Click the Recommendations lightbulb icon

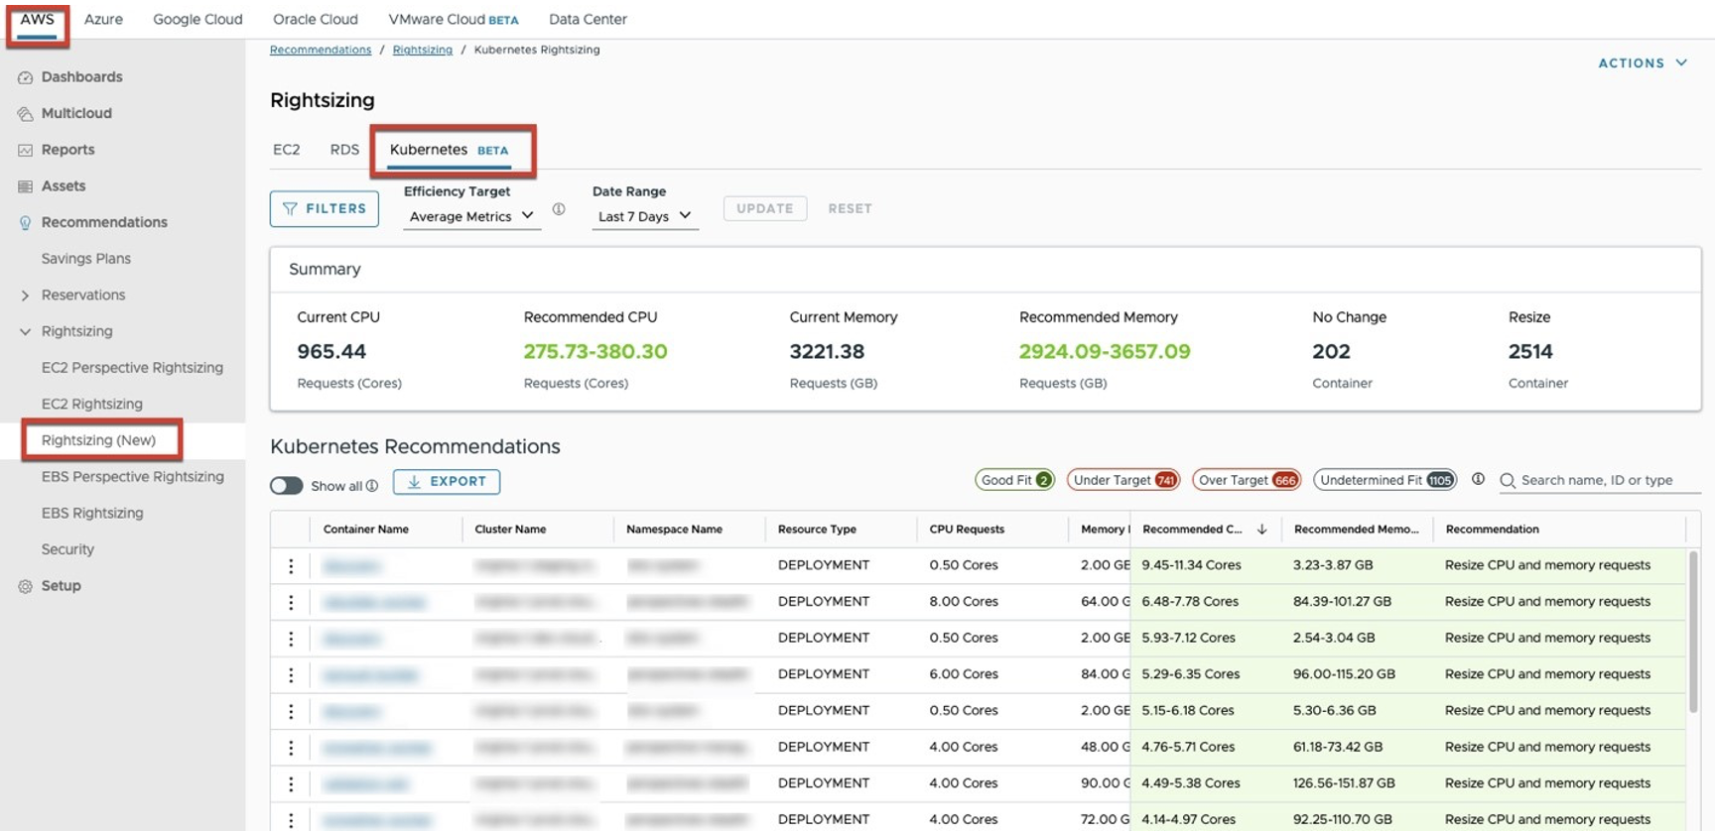pos(25,223)
